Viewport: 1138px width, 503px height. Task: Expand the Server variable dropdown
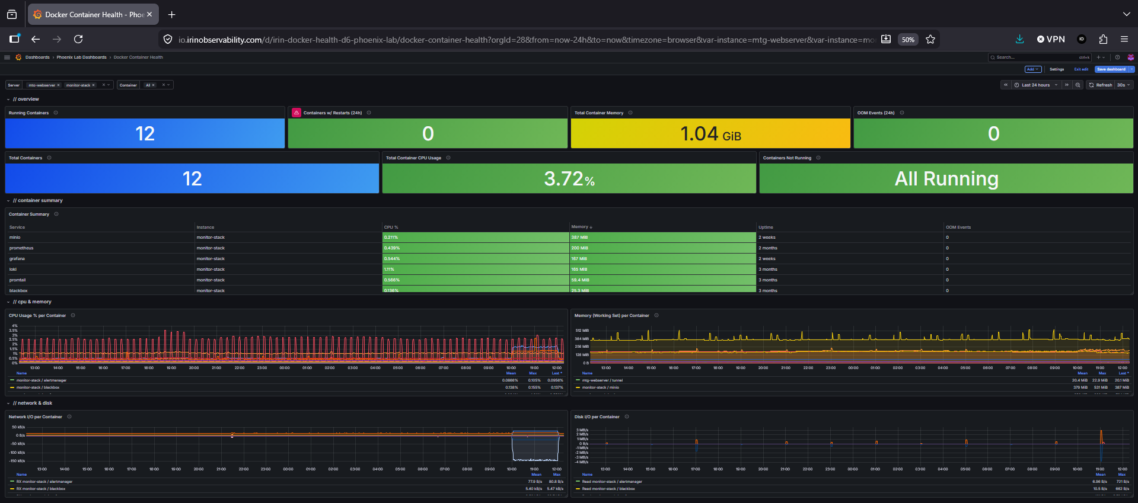[x=109, y=85]
